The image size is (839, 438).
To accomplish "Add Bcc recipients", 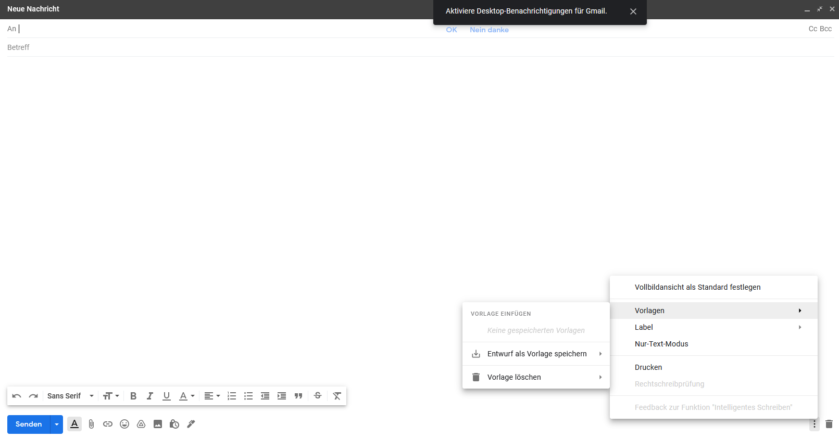I will tap(826, 29).
